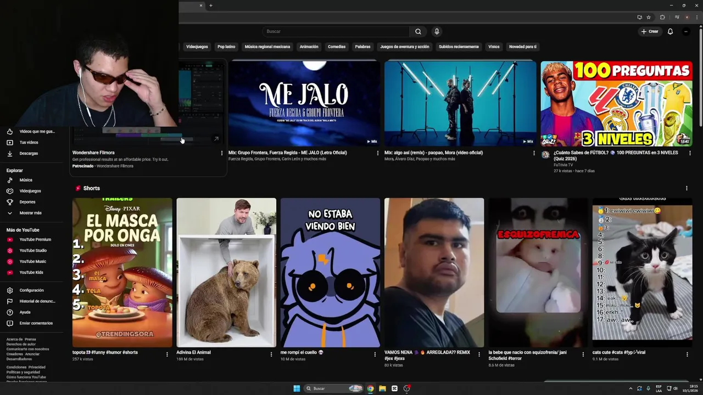Click the Videojuegos controller icon in sidebar
The image size is (703, 395).
(x=10, y=191)
